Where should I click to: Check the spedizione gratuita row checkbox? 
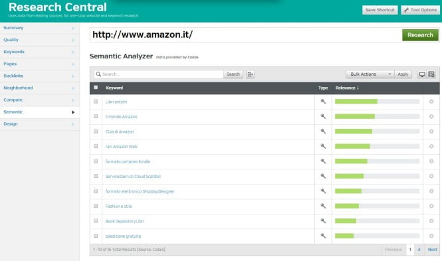[96, 236]
